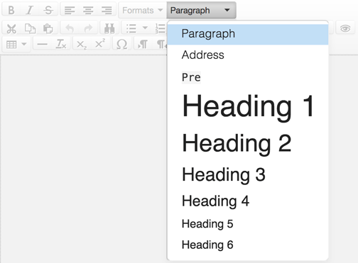Apply Heading 2 format
The width and height of the screenshot is (358, 263).
(x=248, y=143)
